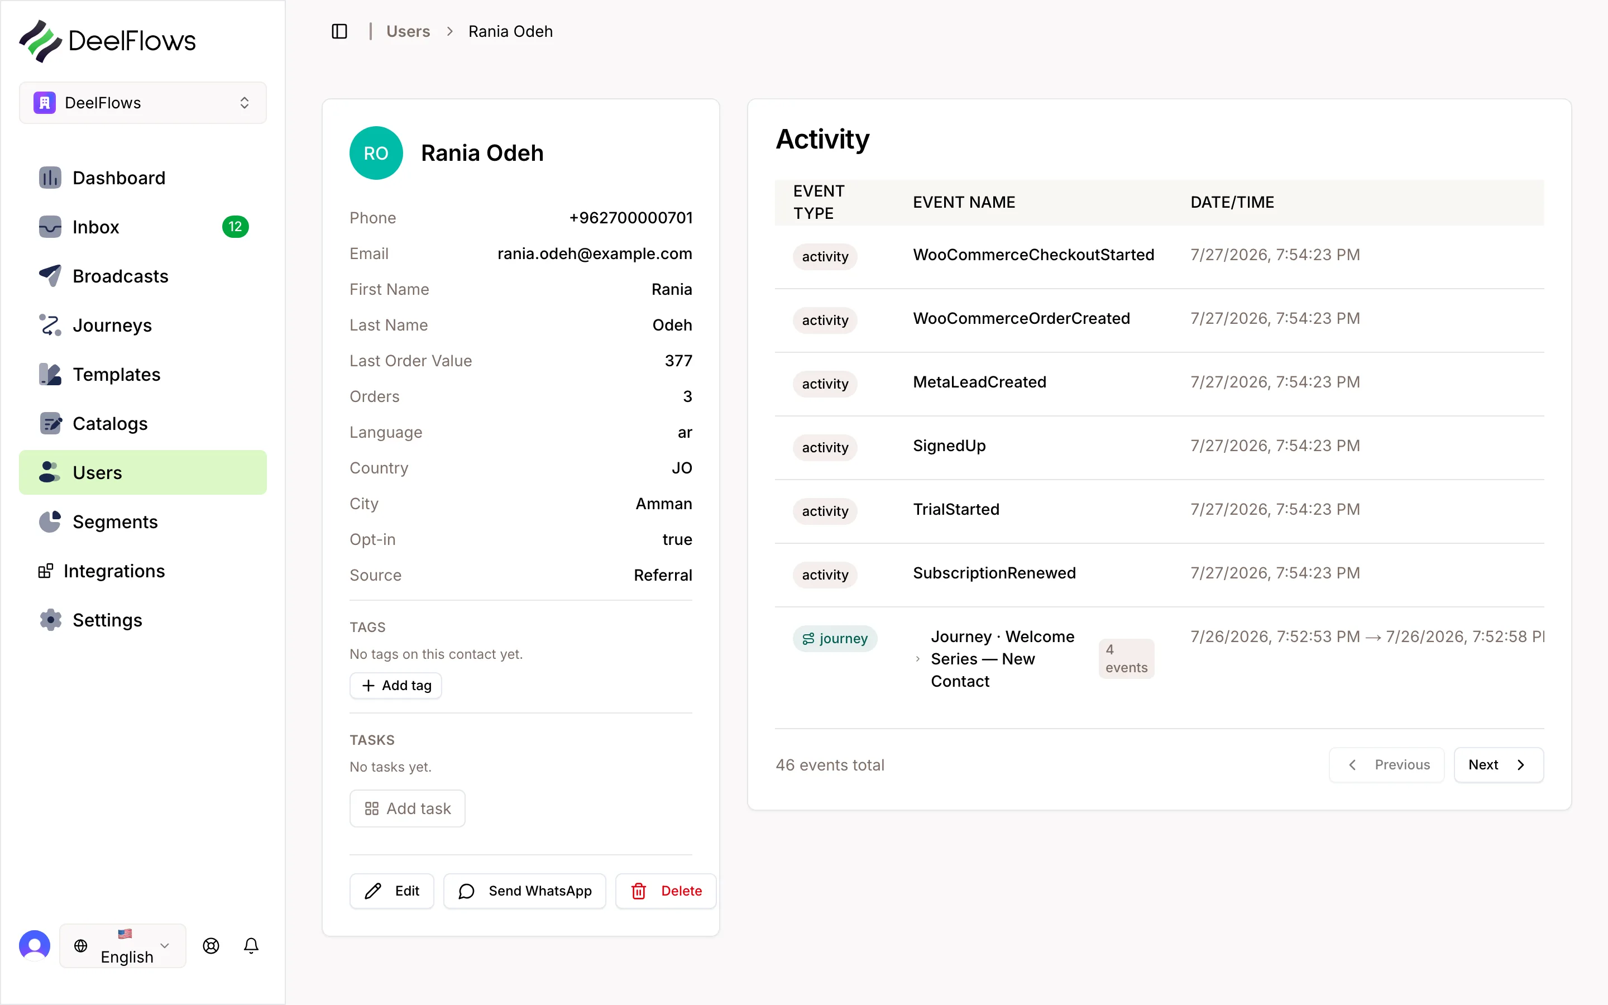Click the Segments pie icon
Viewport: 1608px width, 1005px height.
coord(50,522)
